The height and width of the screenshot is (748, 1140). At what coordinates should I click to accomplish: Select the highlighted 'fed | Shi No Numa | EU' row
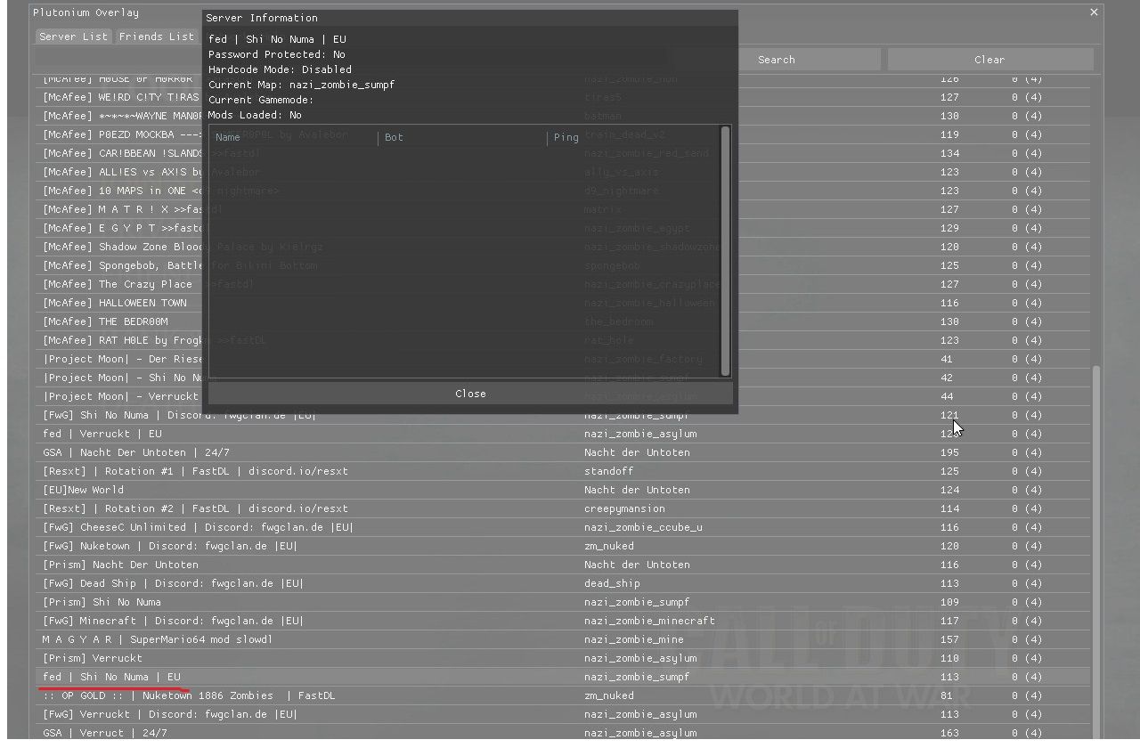(x=563, y=677)
